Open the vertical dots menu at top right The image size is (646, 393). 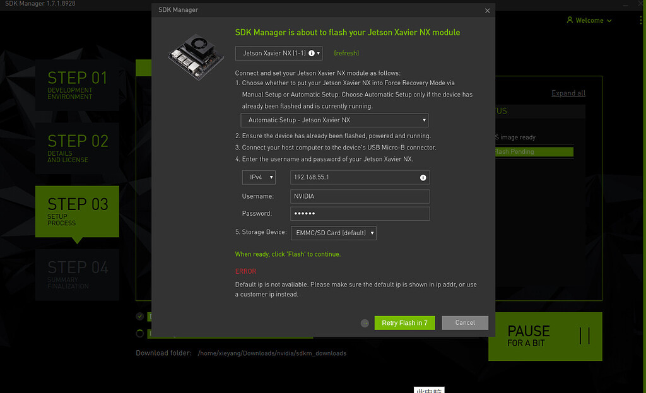tap(641, 20)
